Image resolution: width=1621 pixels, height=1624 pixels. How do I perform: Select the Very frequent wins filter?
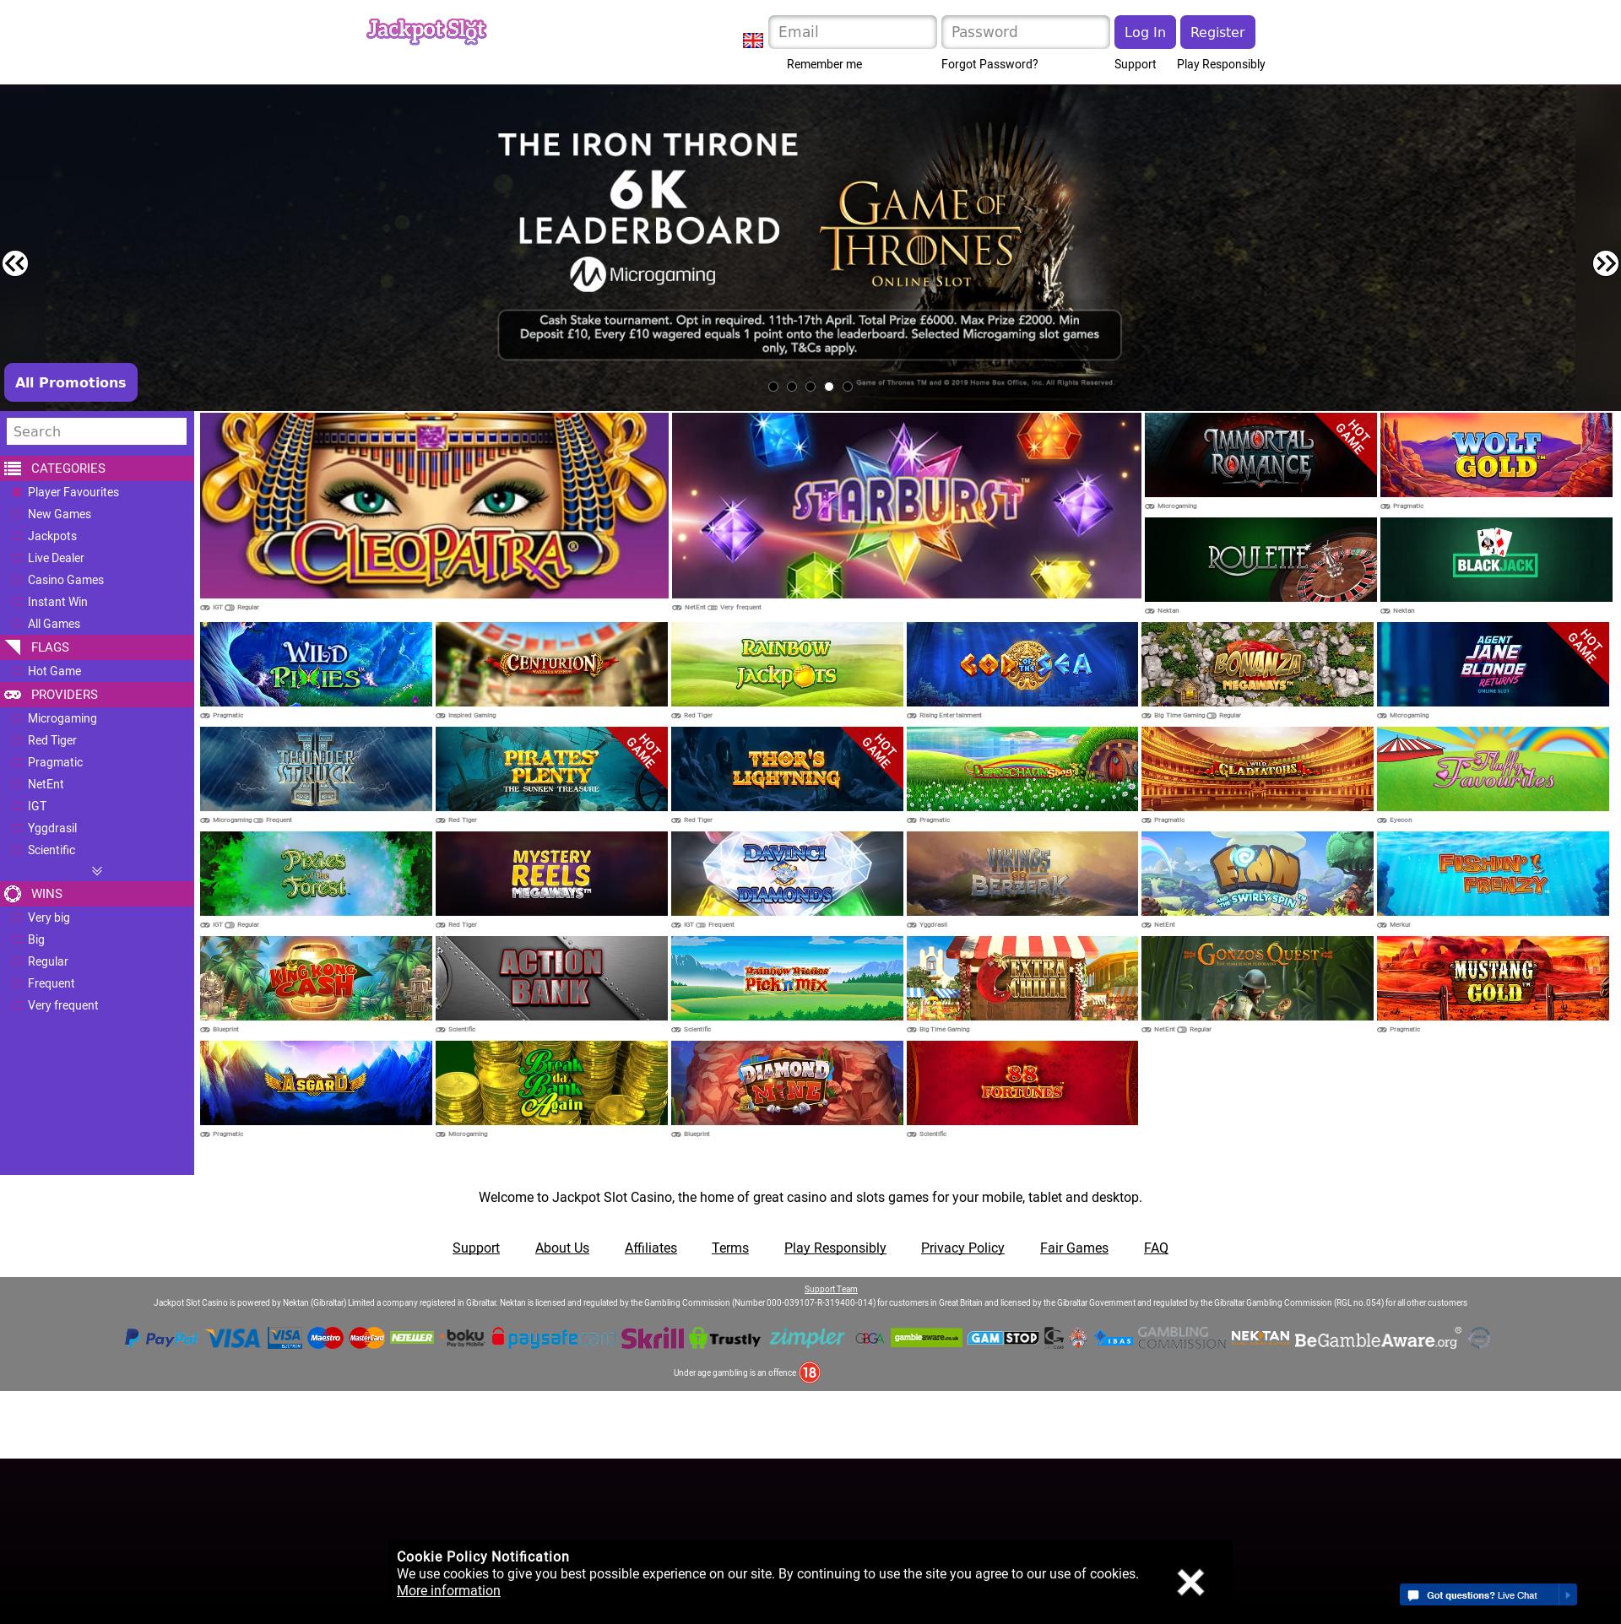coord(15,1005)
